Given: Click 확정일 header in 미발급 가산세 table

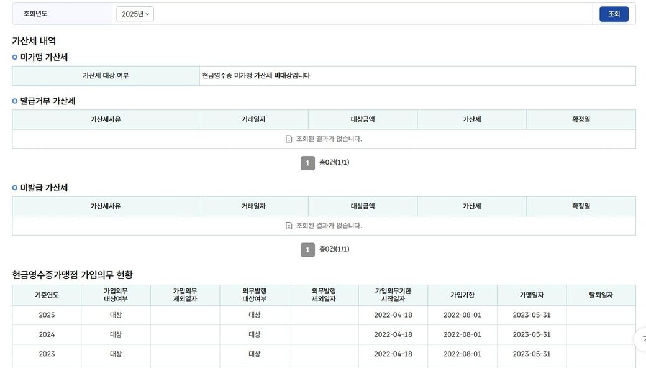Looking at the screenshot, I should (x=581, y=206).
